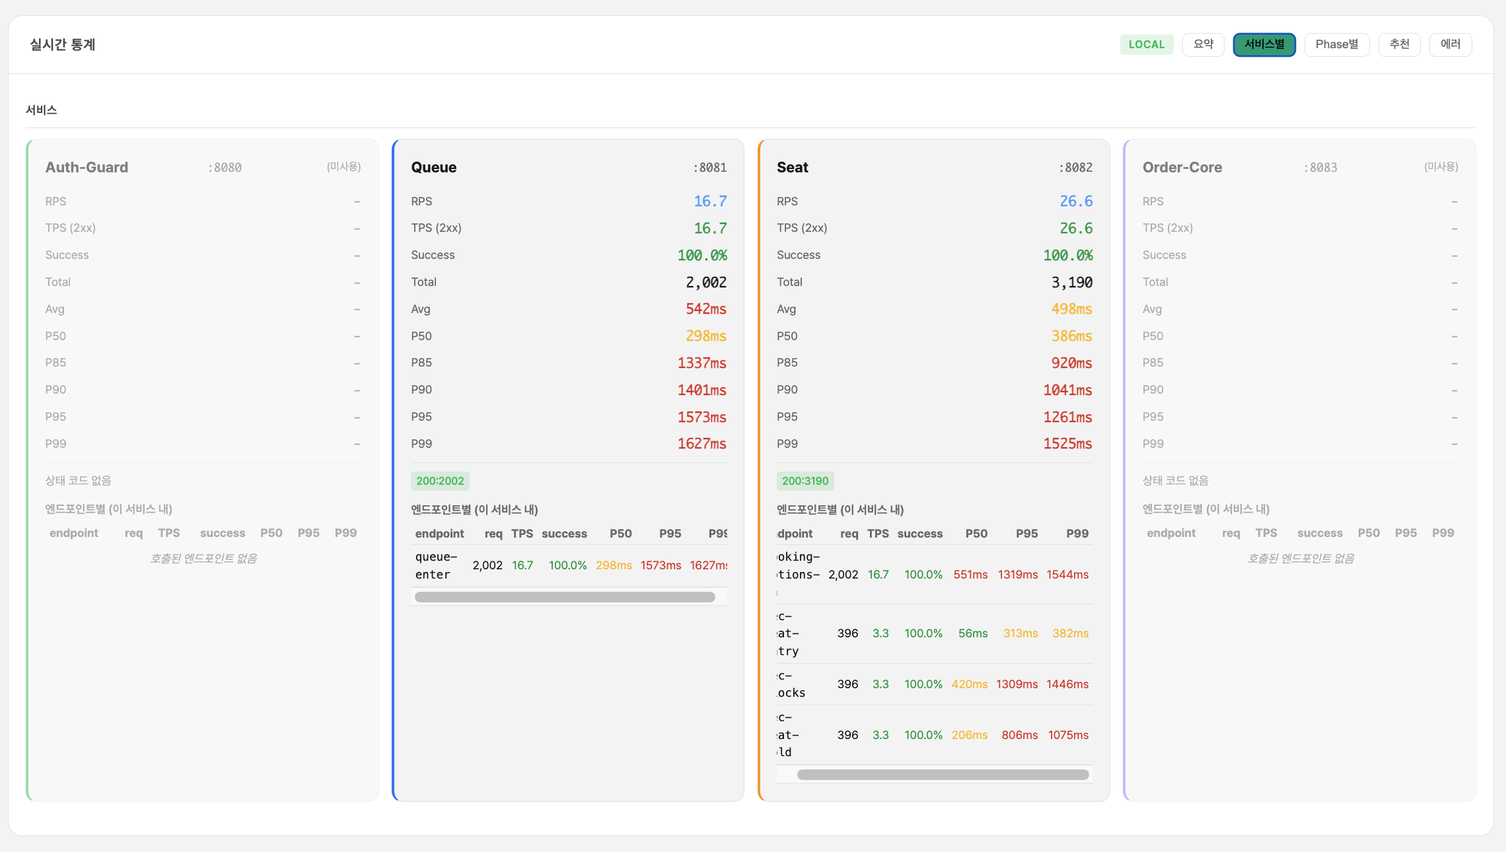Click the Queue P99 value 1627ms
Screen dimensions: 1506x852
(x=701, y=444)
